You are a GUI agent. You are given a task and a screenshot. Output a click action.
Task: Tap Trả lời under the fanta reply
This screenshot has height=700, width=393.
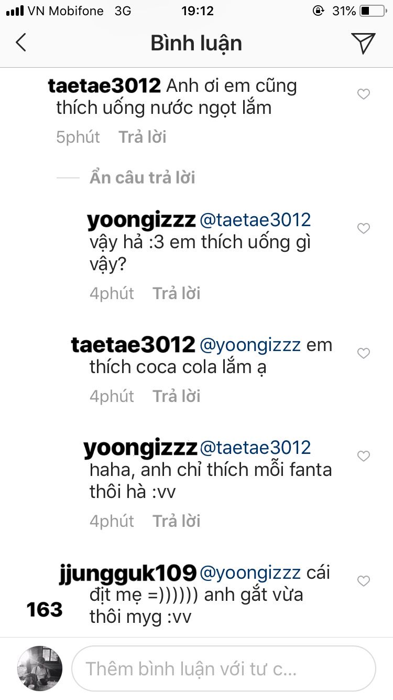176,521
